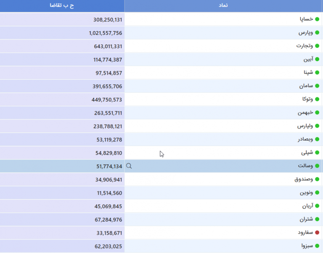Select the سبزوا symbol name
Viewport: 323px width, 253px height.
click(x=307, y=246)
